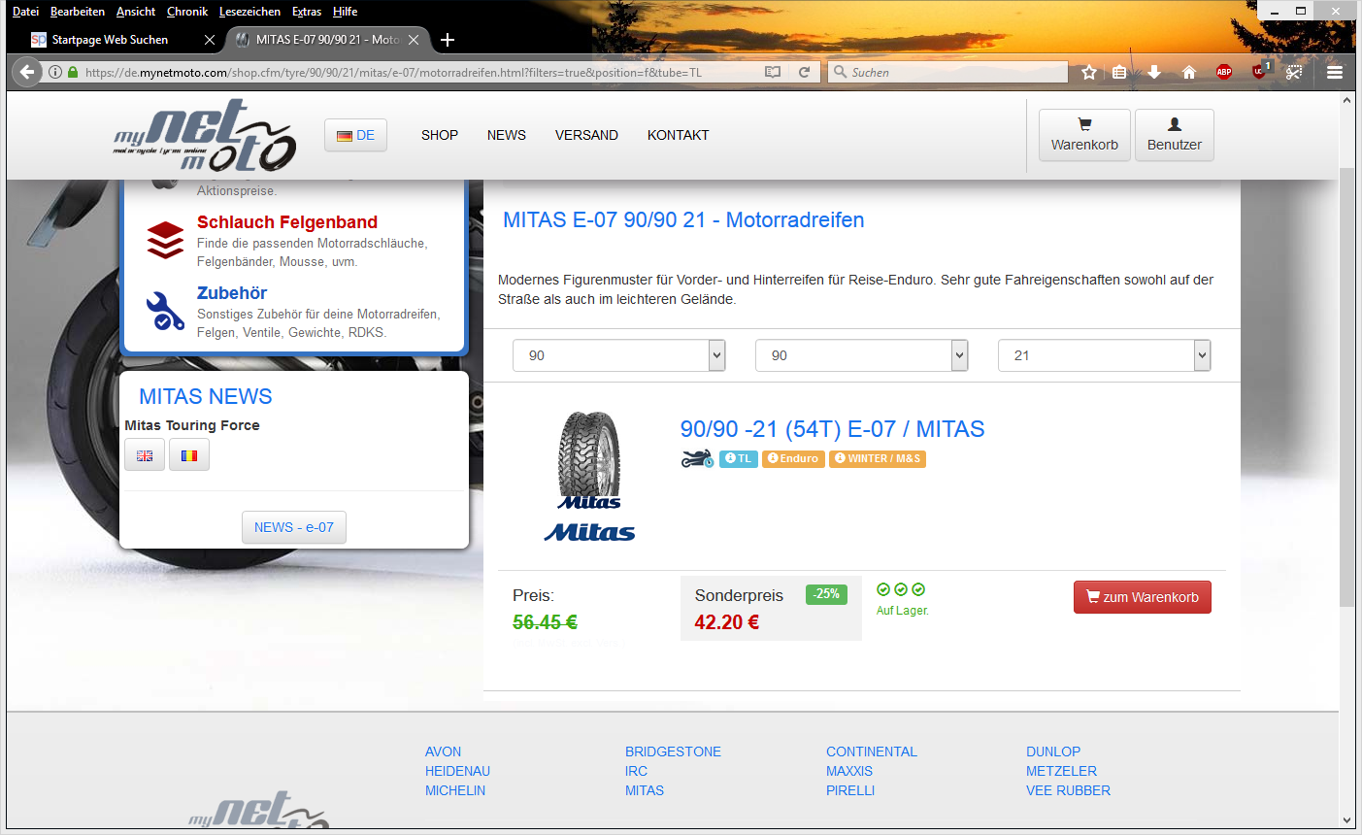Open the Zubehör heading link
1362x835 pixels.
pos(232,293)
